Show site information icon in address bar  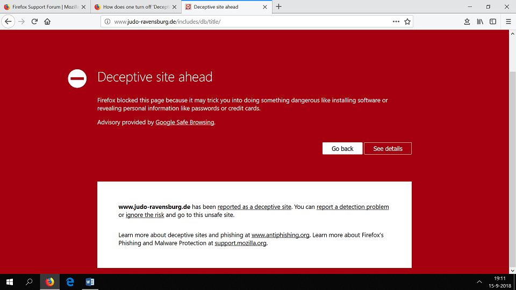(107, 21)
